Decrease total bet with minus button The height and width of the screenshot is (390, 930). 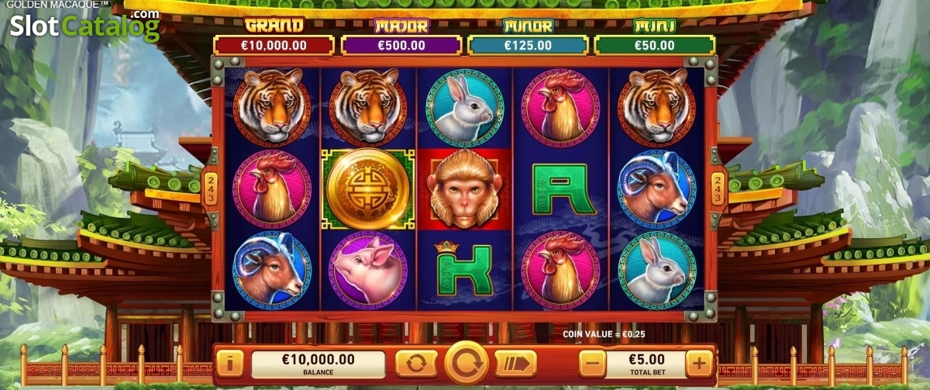[593, 363]
